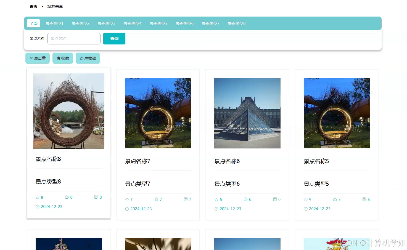
Task: Select the 景点类型4 tab
Action: (133, 23)
